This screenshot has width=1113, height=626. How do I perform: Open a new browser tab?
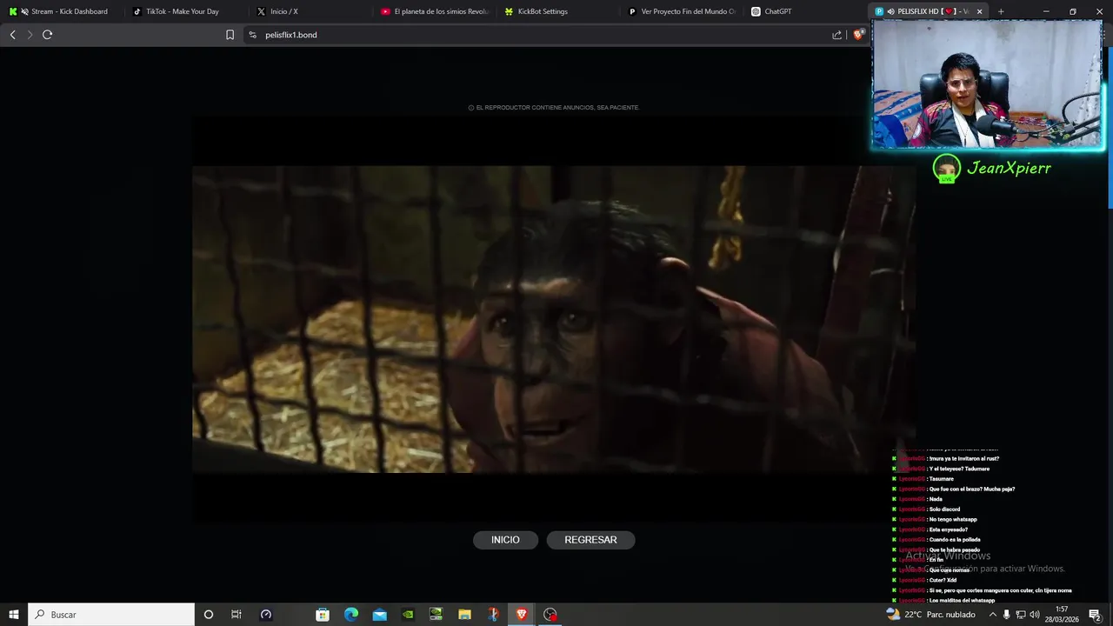(x=1001, y=11)
